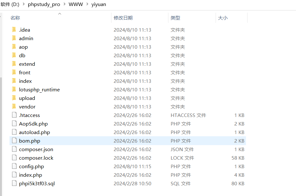
Task: Select the file name bom.php
Action: point(30,141)
